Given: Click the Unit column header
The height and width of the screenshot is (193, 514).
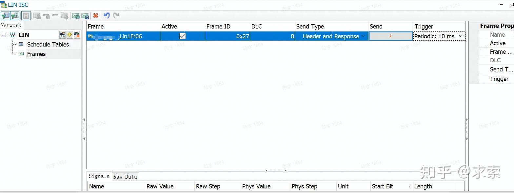Looking at the screenshot, I should (353, 186).
